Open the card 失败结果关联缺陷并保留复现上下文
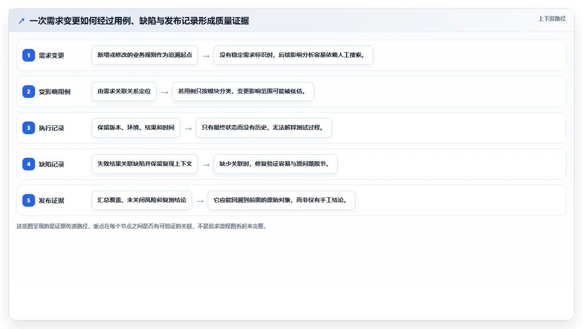 pos(145,164)
